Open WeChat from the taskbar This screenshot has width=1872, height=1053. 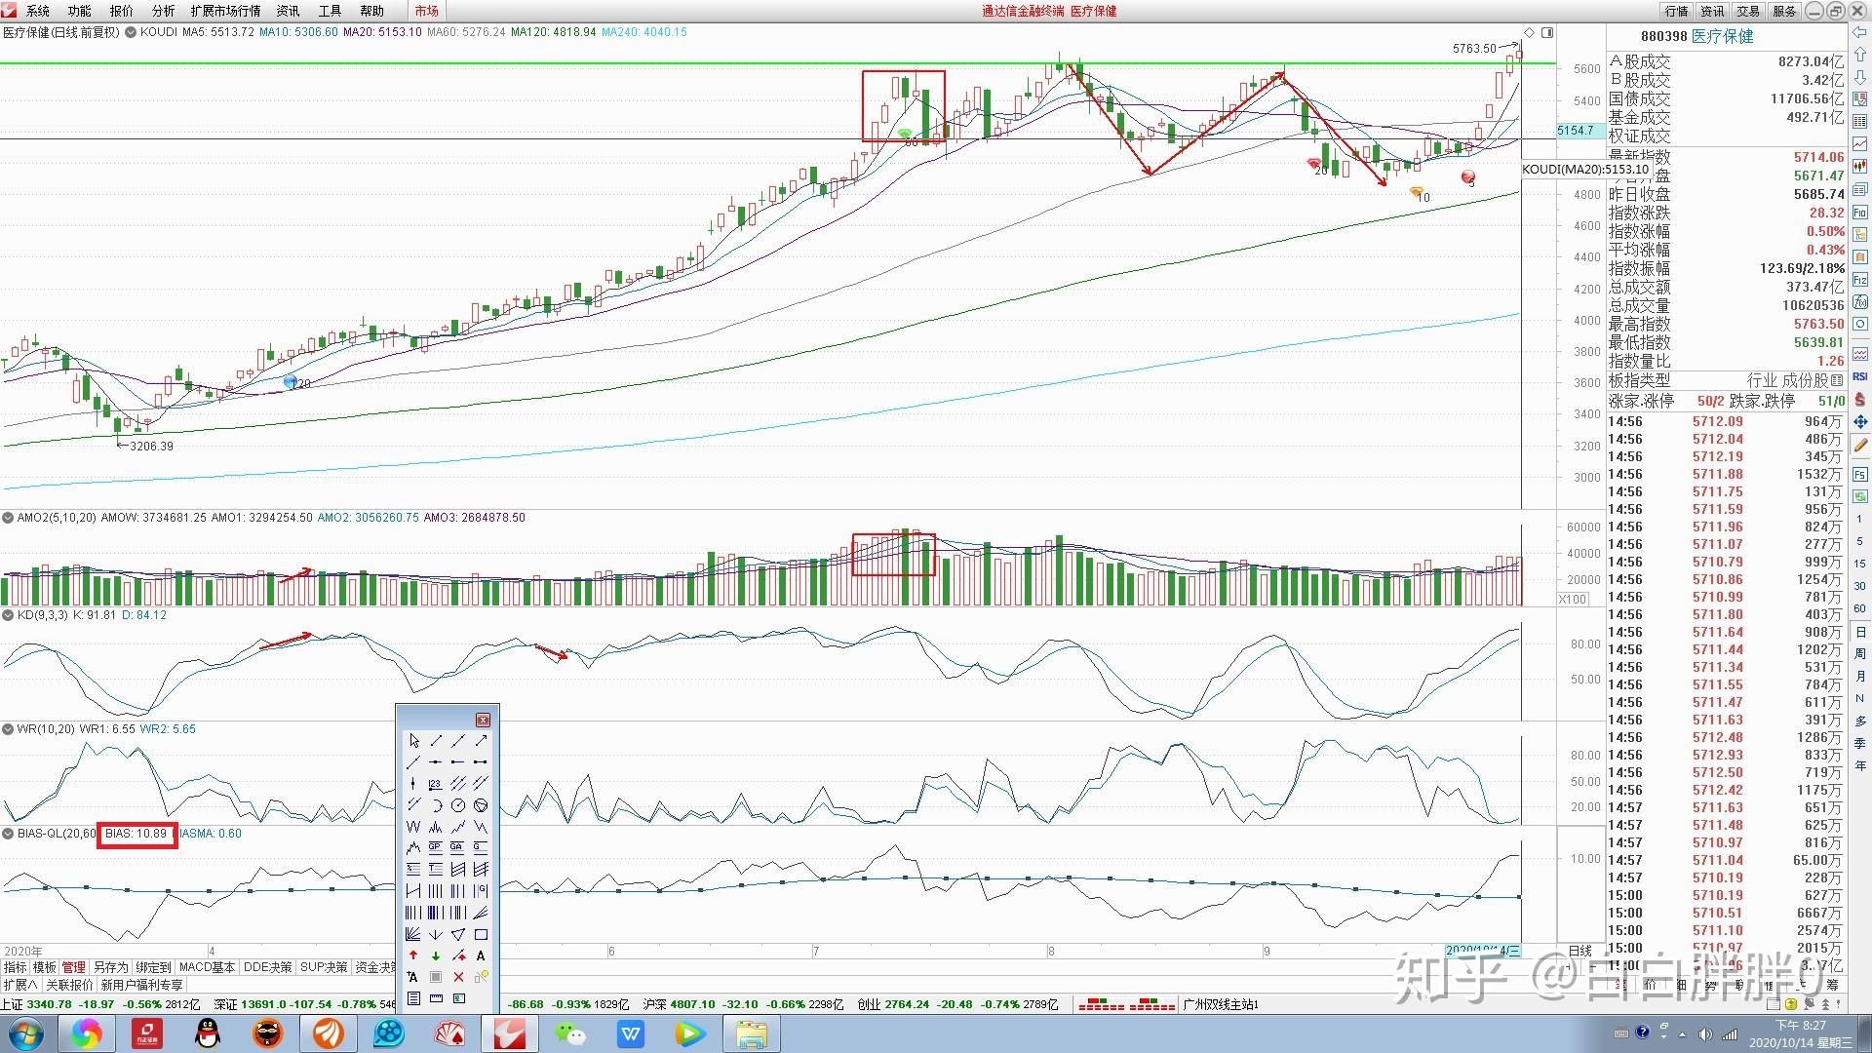pos(569,1033)
